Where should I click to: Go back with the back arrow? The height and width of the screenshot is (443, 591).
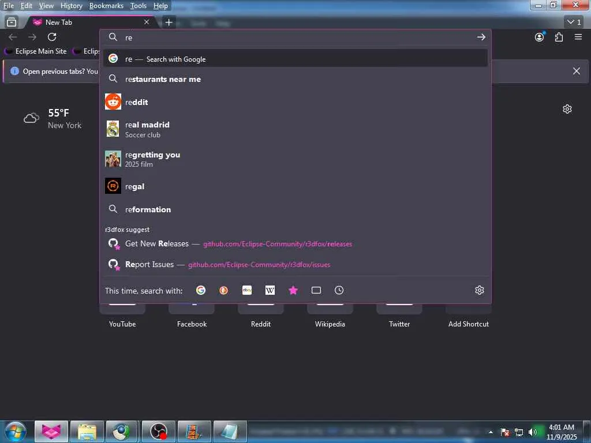click(13, 37)
